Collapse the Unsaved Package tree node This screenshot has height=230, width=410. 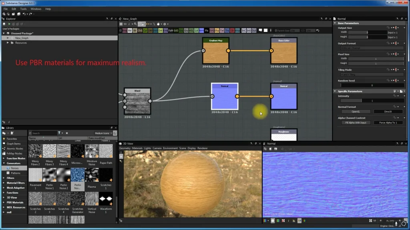click(x=4, y=34)
